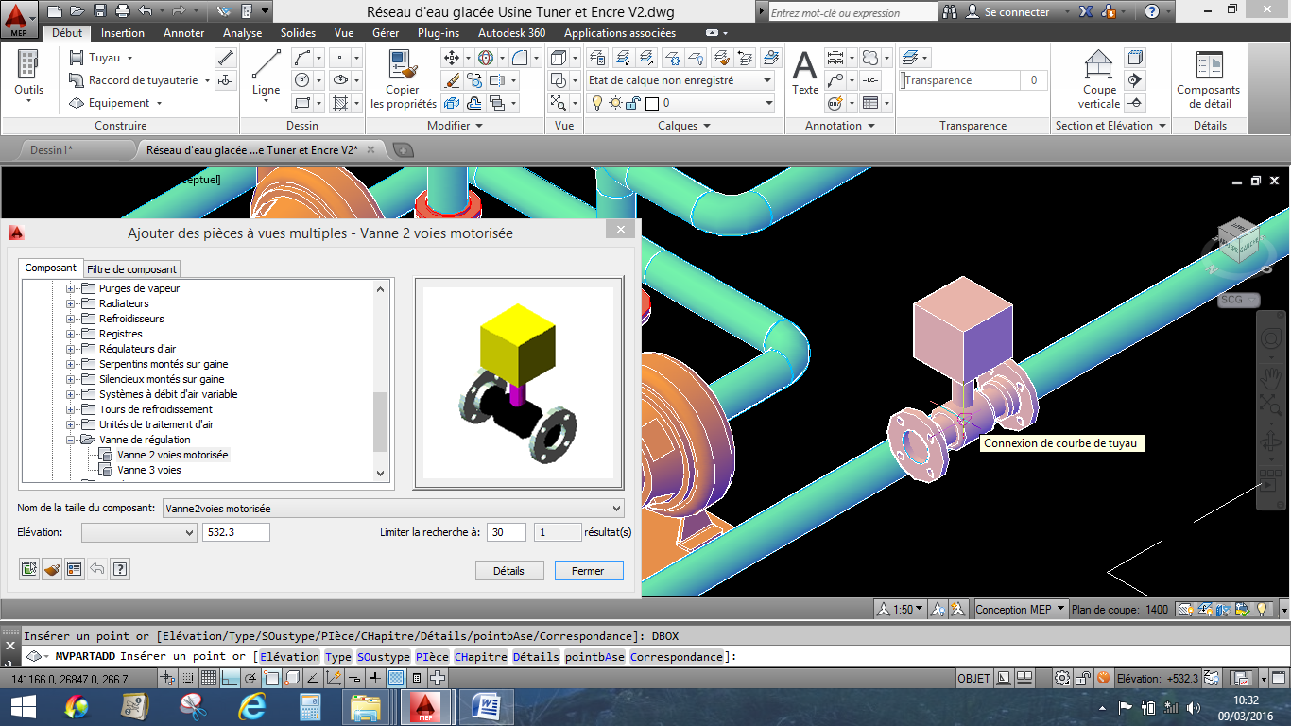The image size is (1291, 726).
Task: Open Microsoft Word from the taskbar
Action: 488,706
